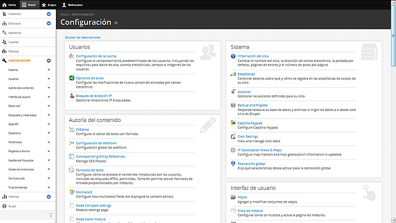Screen dimensions: 396x223
Task: Open Módulos in the sidebar menu
Action: [x=14, y=52]
